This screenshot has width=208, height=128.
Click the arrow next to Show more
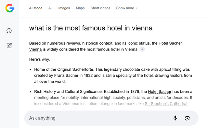click(136, 8)
